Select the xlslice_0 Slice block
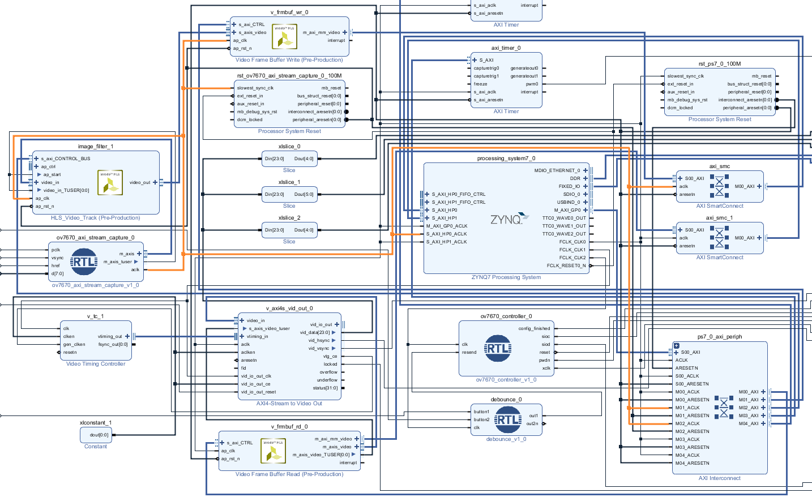Viewport: 812px width, 497px height. (289, 159)
